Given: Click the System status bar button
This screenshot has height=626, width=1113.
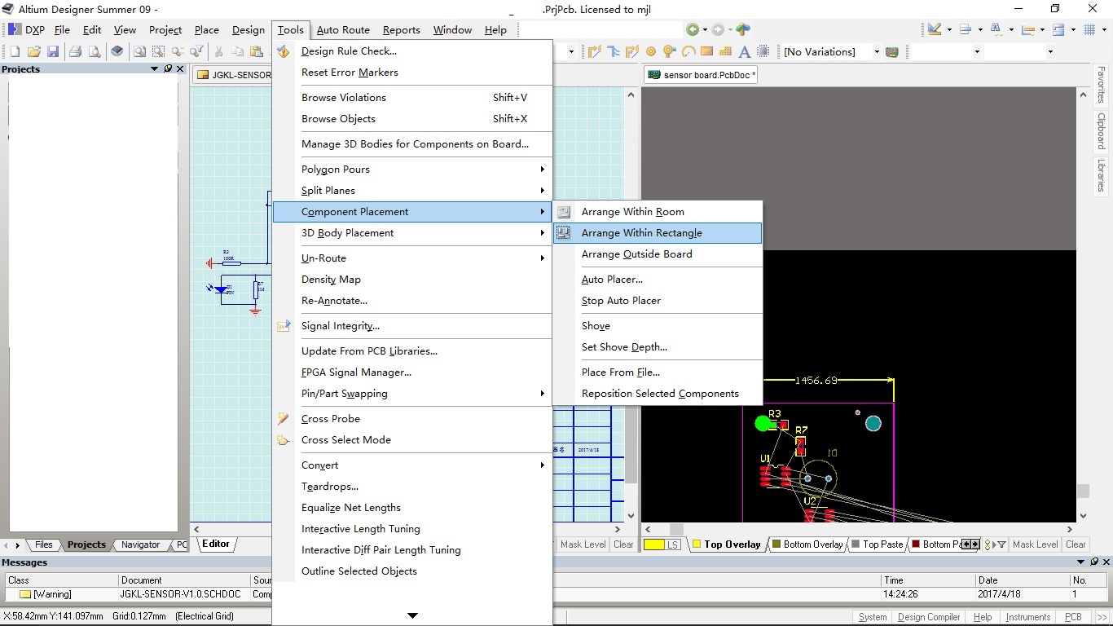Looking at the screenshot, I should pos(873,617).
